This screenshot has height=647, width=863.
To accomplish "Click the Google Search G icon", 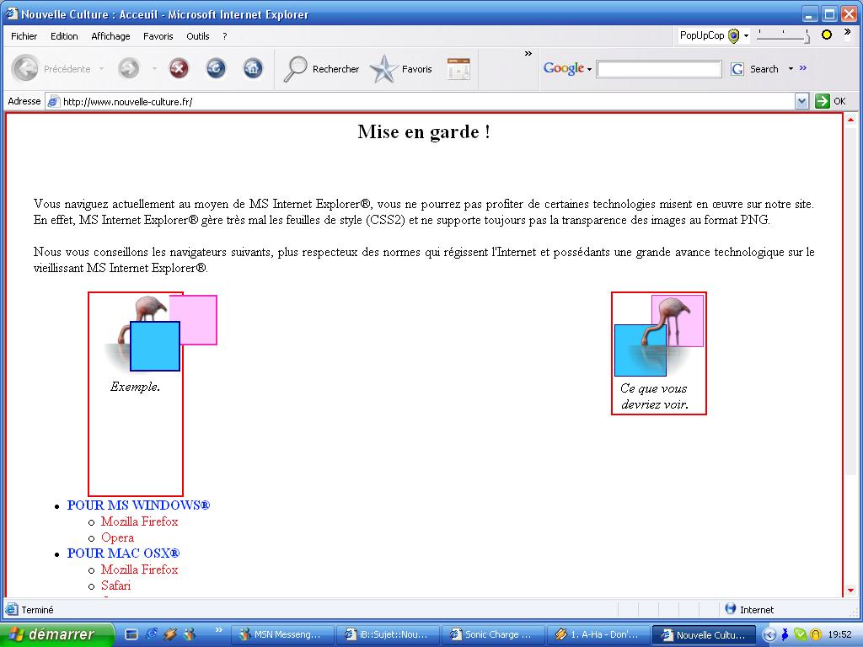I will pos(737,69).
